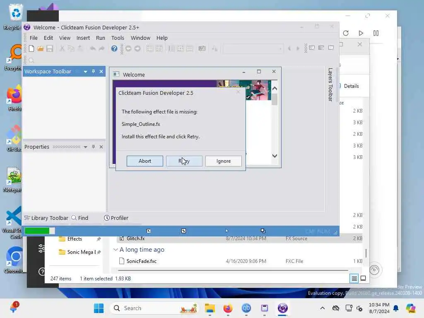Click the Redo arrow toolbar icon
The image size is (424, 318).
pyautogui.click(x=102, y=48)
